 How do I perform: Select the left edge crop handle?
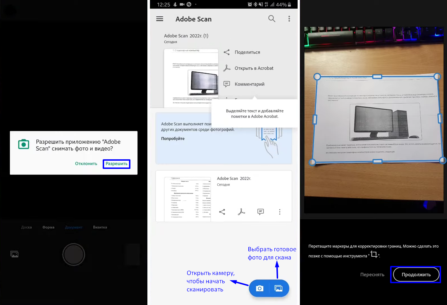click(x=315, y=119)
